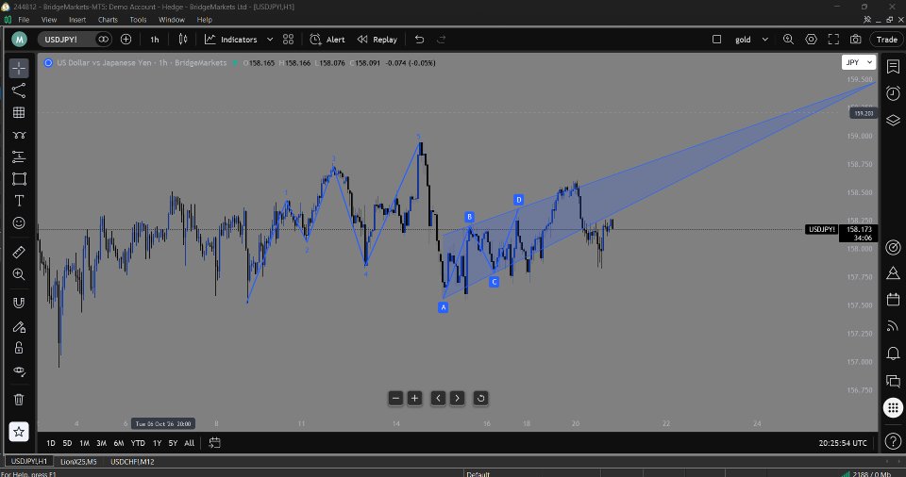Viewport: 906px width, 477px height.
Task: Select the crosshair cursor tool
Action: [19, 68]
